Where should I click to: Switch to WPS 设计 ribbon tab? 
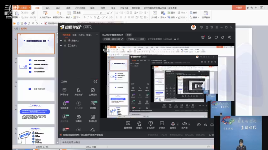(58, 8)
